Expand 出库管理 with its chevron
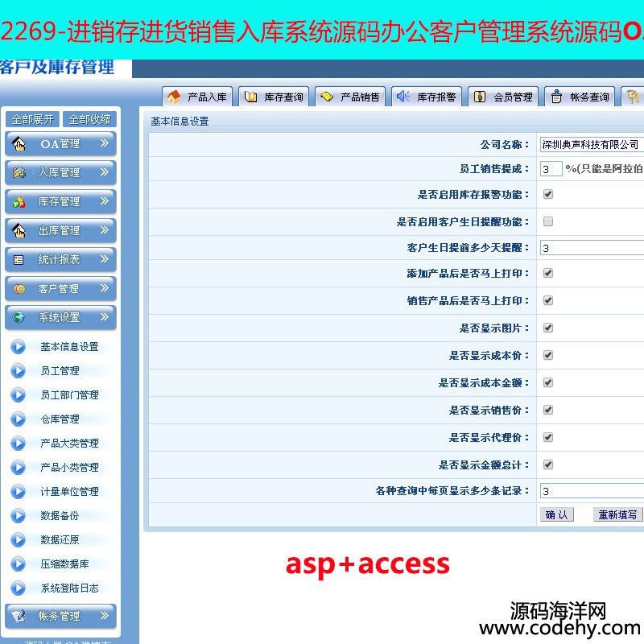Screen dimensions: 644x644 click(105, 229)
